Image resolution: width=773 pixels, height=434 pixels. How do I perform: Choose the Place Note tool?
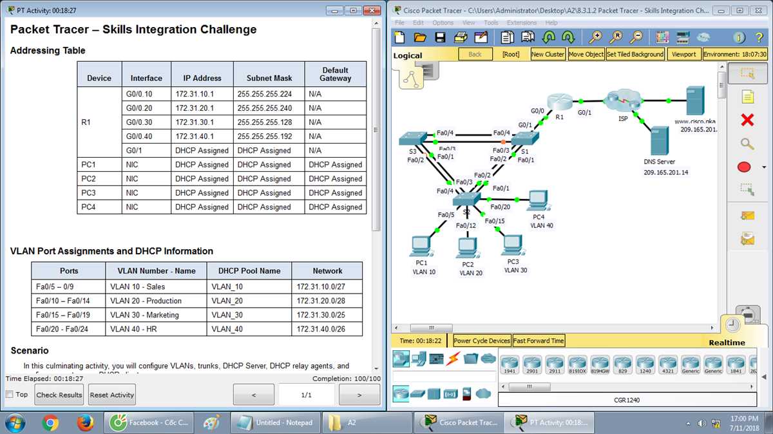tap(747, 97)
